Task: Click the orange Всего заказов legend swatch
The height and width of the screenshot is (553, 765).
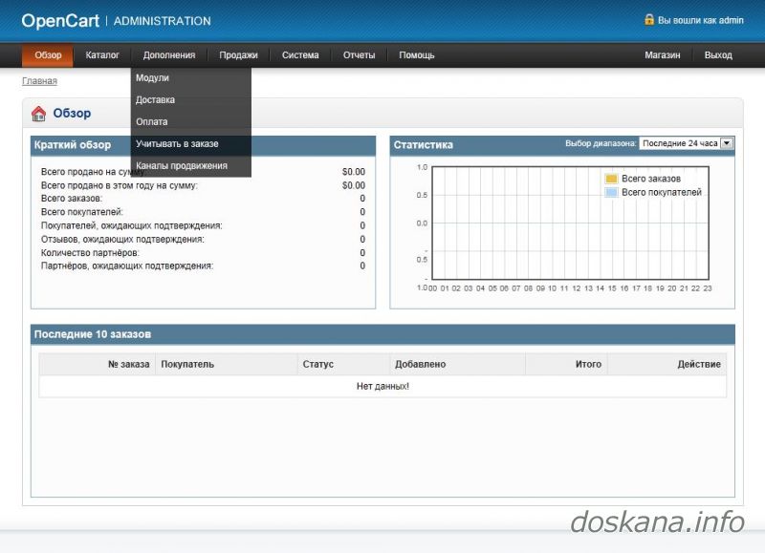Action: (x=611, y=179)
